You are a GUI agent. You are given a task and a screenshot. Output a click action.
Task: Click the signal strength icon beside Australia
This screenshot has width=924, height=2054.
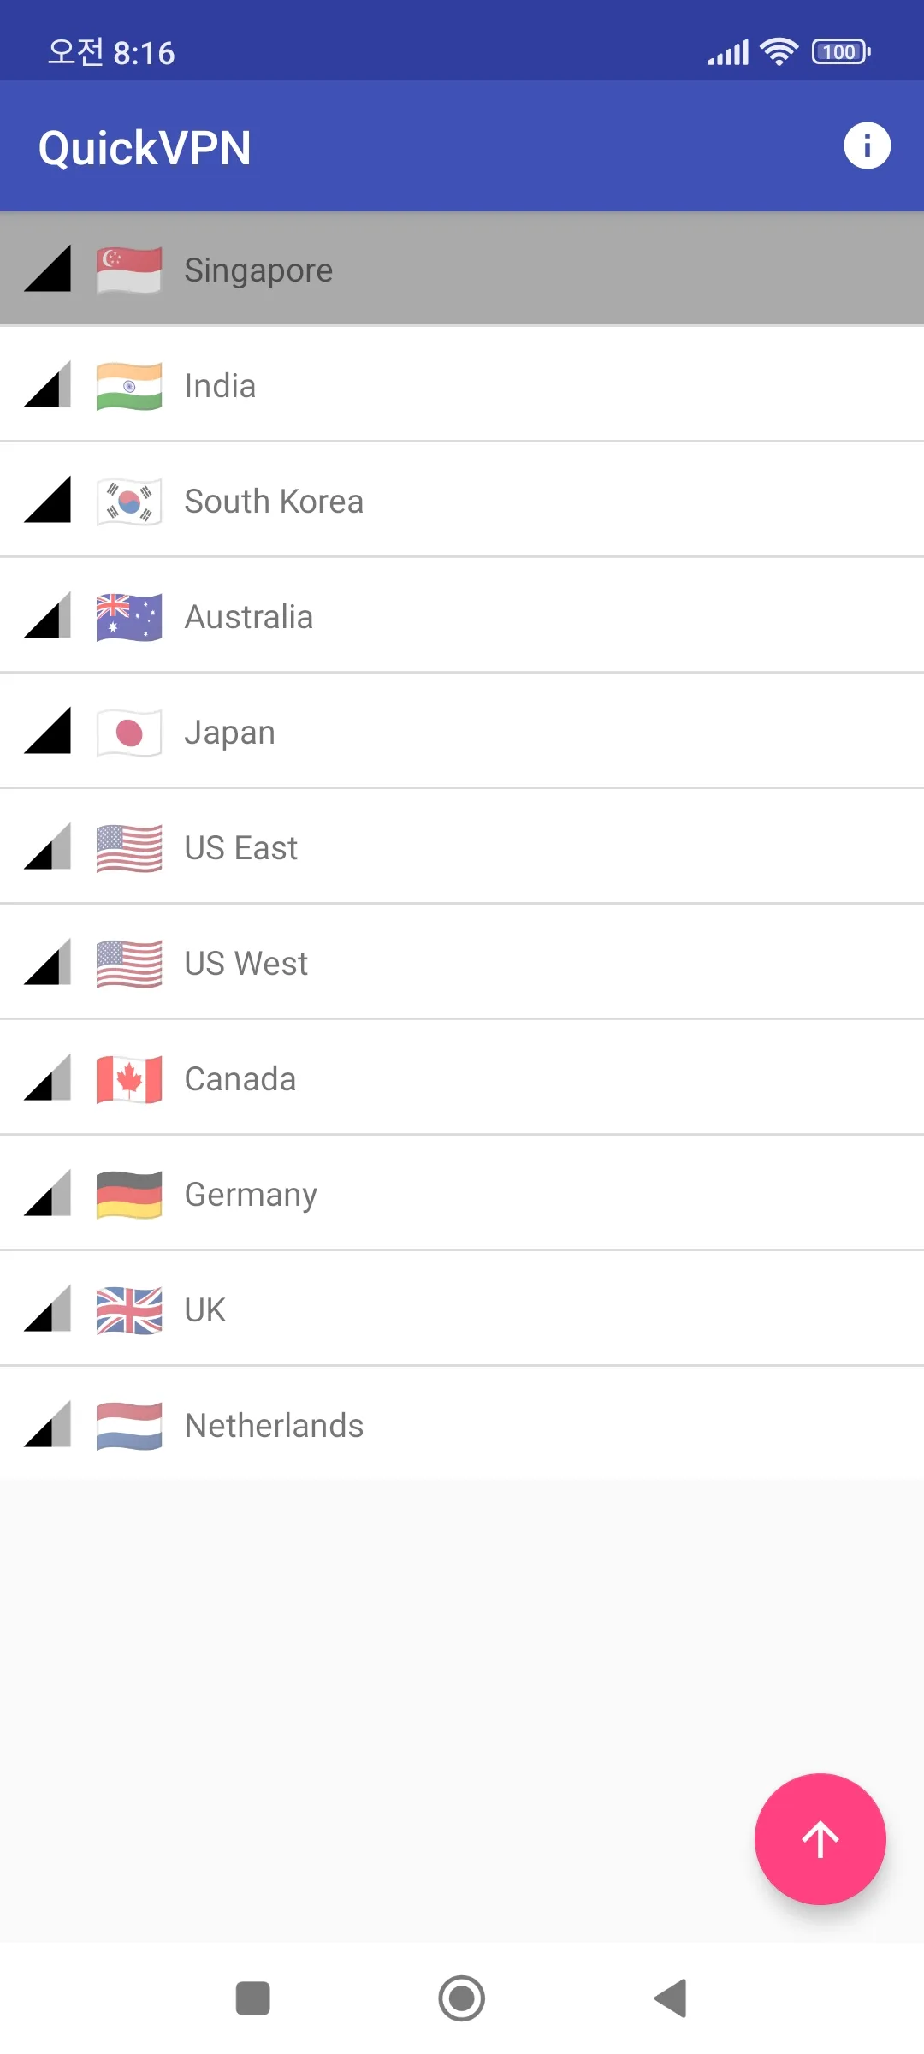tap(49, 616)
